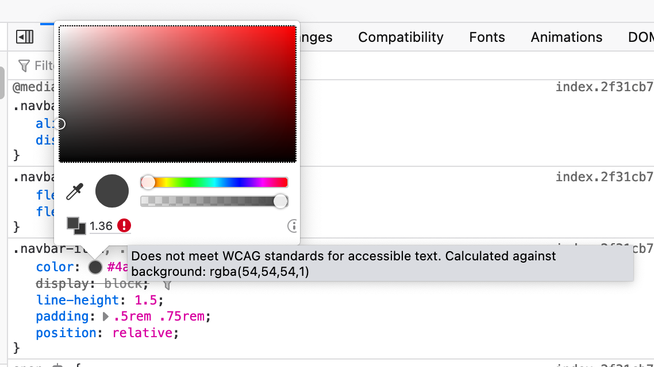Open the index.2f31cb7 stylesheet link at top
This screenshot has height=367, width=654.
(x=605, y=87)
